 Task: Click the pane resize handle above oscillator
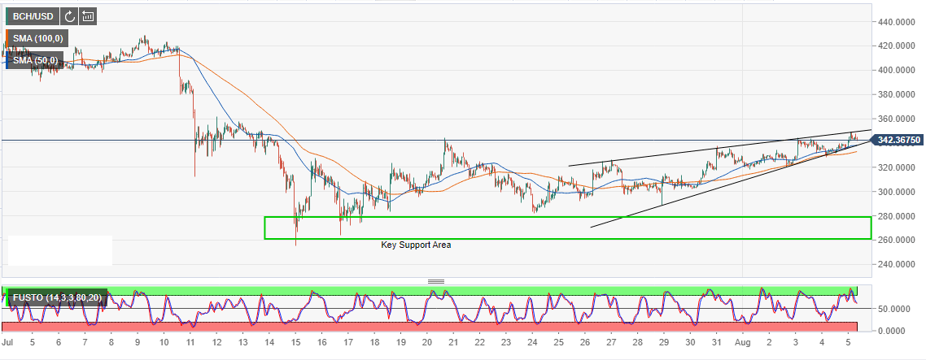pos(436,281)
